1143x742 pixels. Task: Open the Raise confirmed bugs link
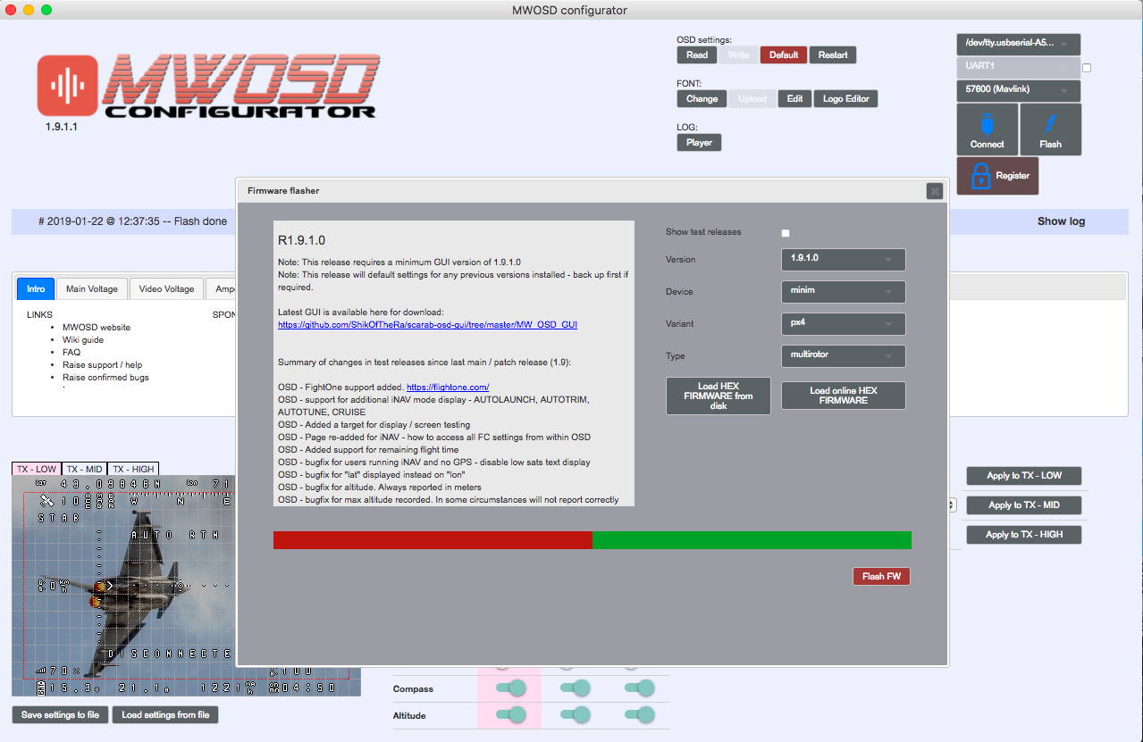coord(105,378)
